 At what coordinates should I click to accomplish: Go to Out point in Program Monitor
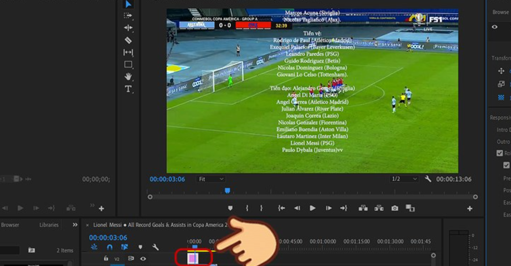[x=344, y=208]
